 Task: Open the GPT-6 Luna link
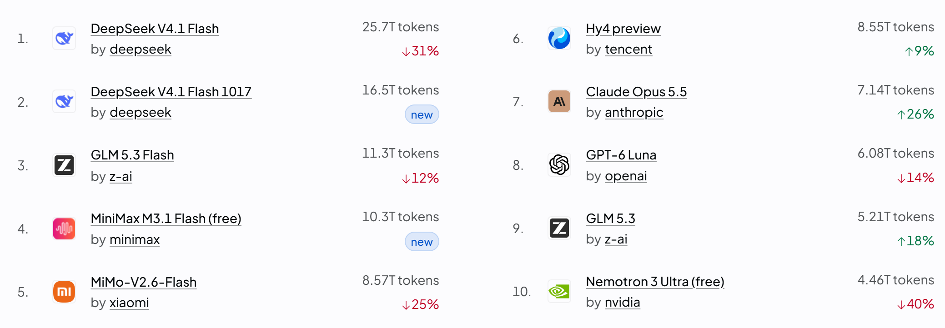[621, 155]
